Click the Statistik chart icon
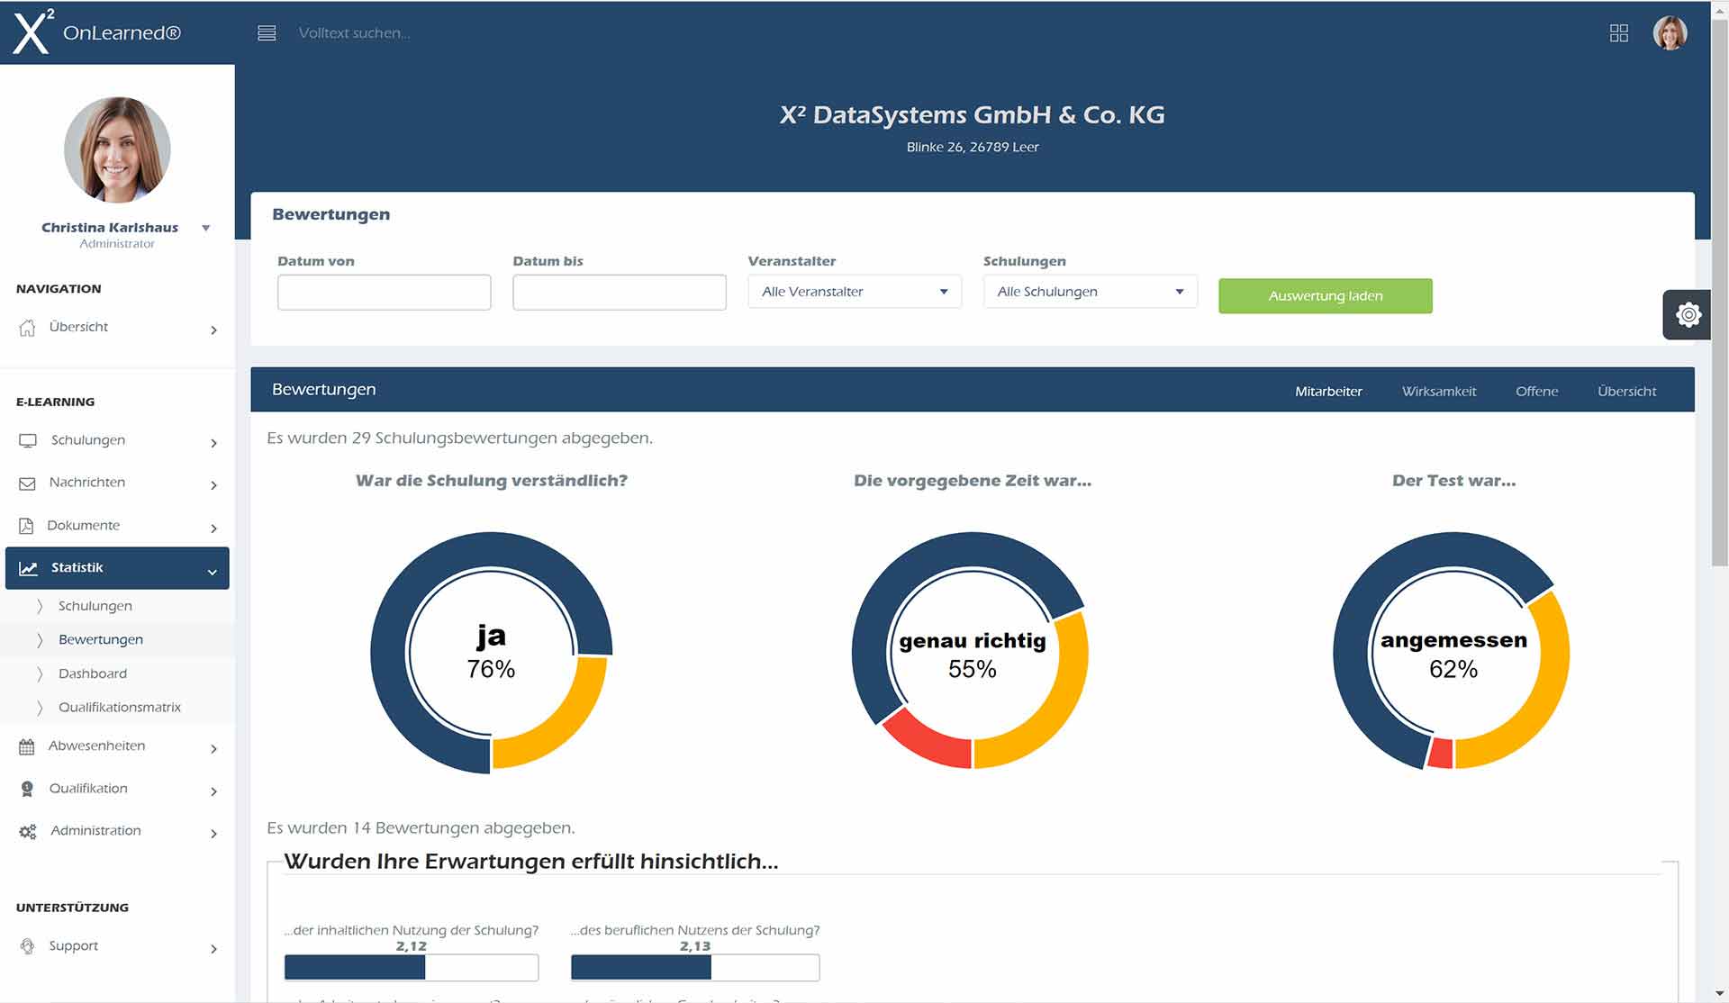1729x1003 pixels. 29,568
